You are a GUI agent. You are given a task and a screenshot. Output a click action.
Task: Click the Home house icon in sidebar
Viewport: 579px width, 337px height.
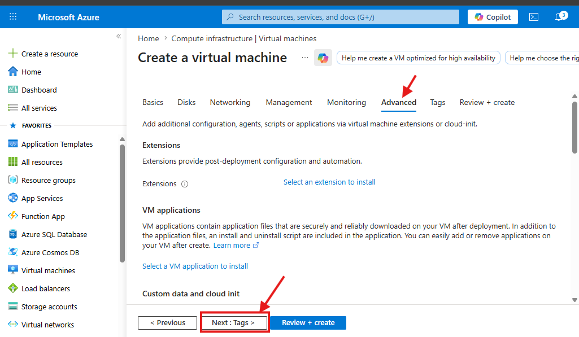pos(13,71)
